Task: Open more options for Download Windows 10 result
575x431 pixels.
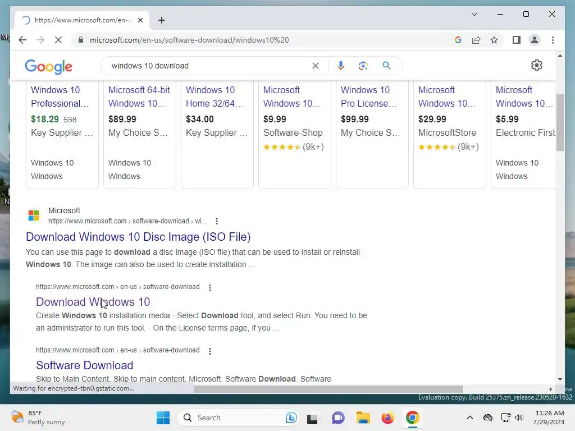Action: tap(210, 288)
